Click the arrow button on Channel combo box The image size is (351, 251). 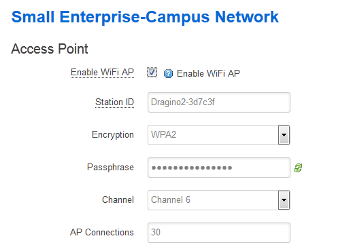(284, 200)
